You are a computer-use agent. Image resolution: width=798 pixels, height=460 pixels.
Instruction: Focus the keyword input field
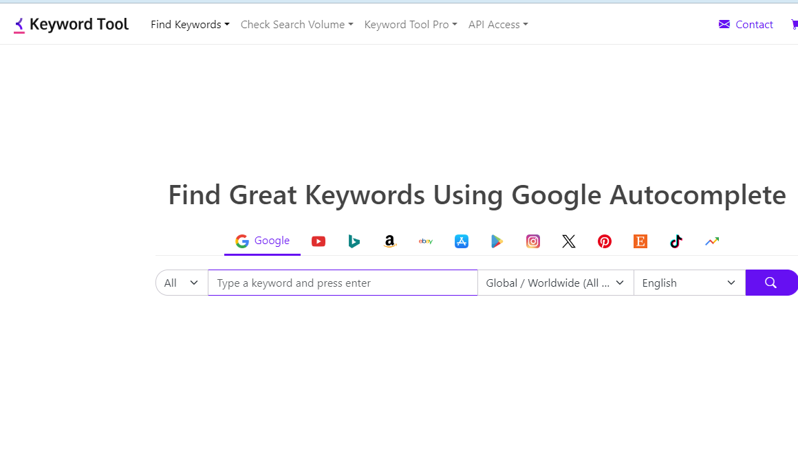tap(343, 283)
